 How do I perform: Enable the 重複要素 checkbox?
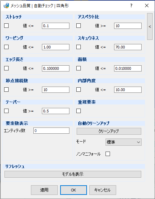coord(78,111)
